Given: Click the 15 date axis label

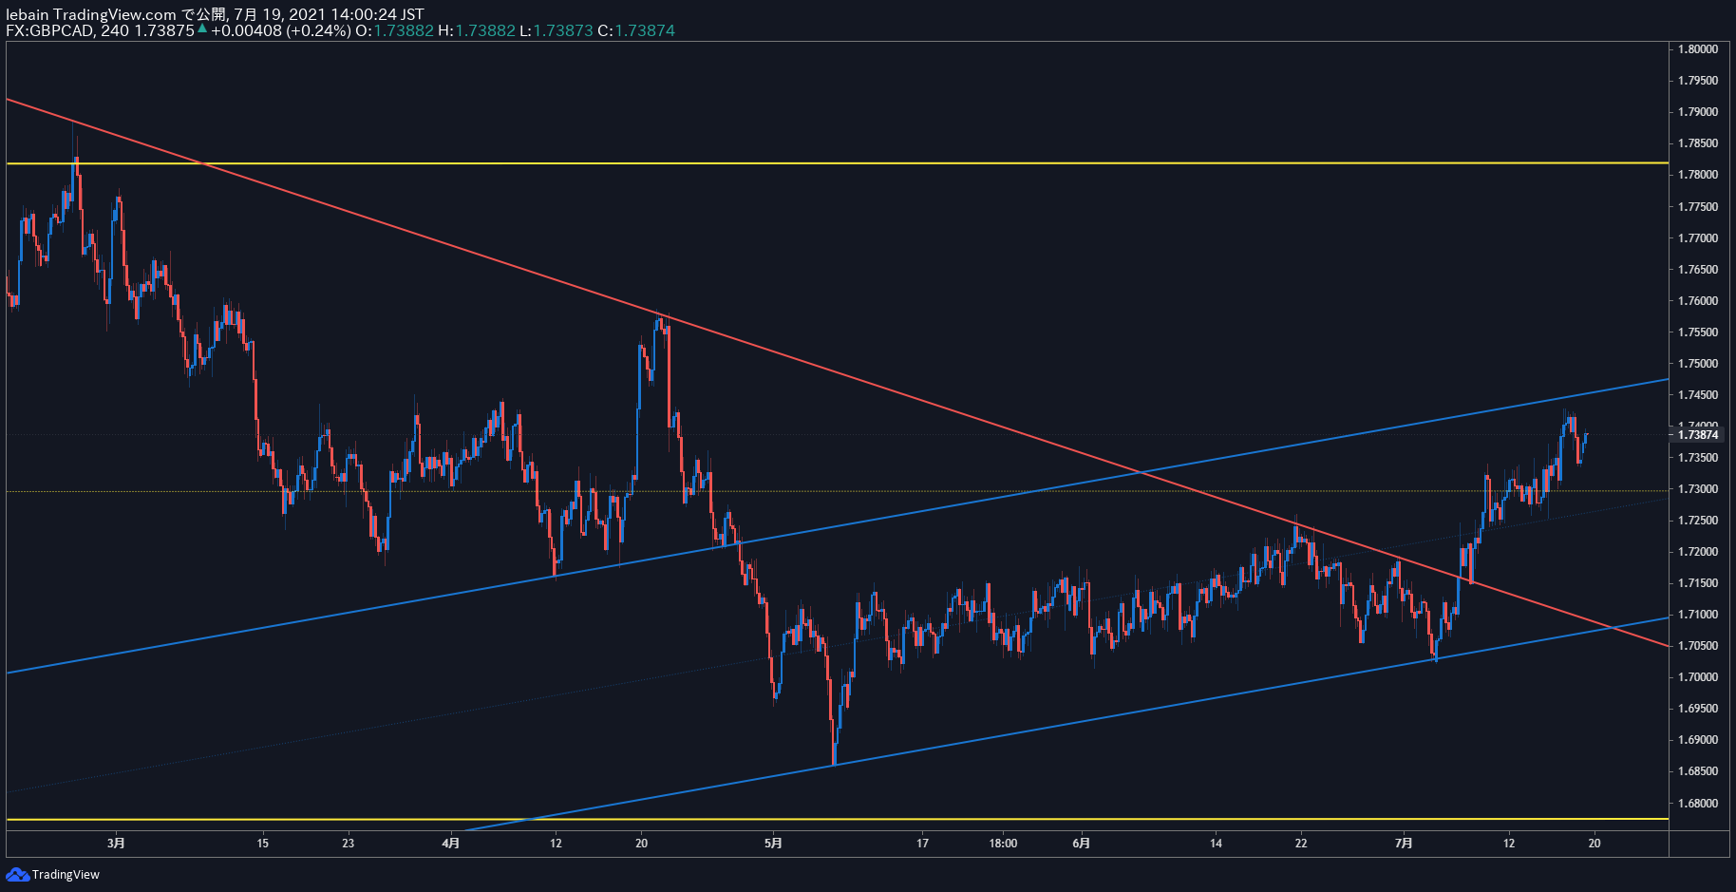Looking at the screenshot, I should [x=263, y=843].
